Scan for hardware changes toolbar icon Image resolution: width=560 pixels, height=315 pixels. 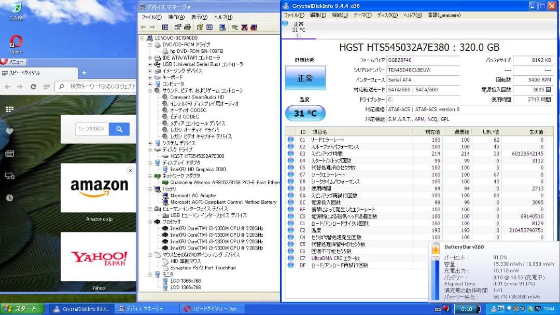pos(222,27)
